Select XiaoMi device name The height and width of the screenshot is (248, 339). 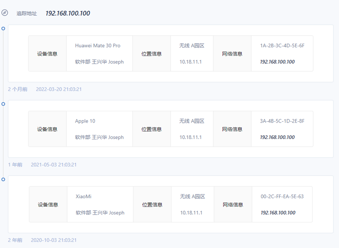click(x=84, y=196)
